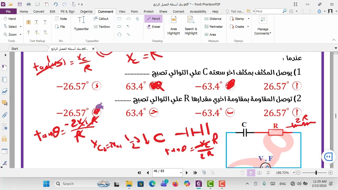Select the Strikeout markup tool

coord(28,33)
